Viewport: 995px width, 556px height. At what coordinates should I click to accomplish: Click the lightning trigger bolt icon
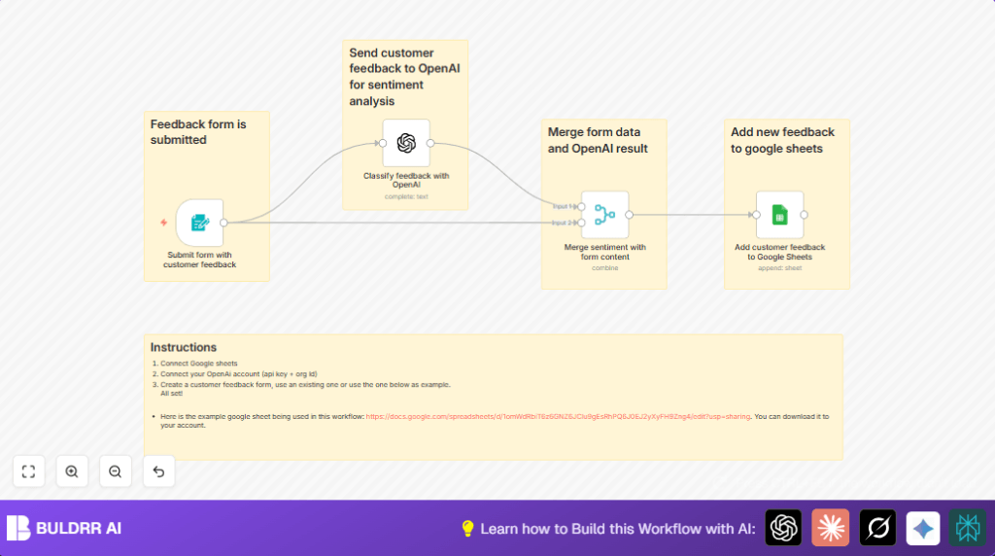tap(163, 223)
